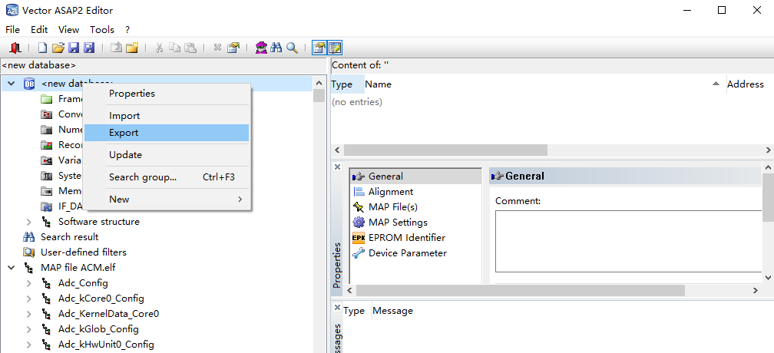Click the purple detective icon in the toolbar
Screen dimensions: 774x353
pyautogui.click(x=261, y=48)
